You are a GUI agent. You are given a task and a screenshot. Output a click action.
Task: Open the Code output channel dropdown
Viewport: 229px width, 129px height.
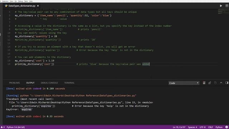184,83
